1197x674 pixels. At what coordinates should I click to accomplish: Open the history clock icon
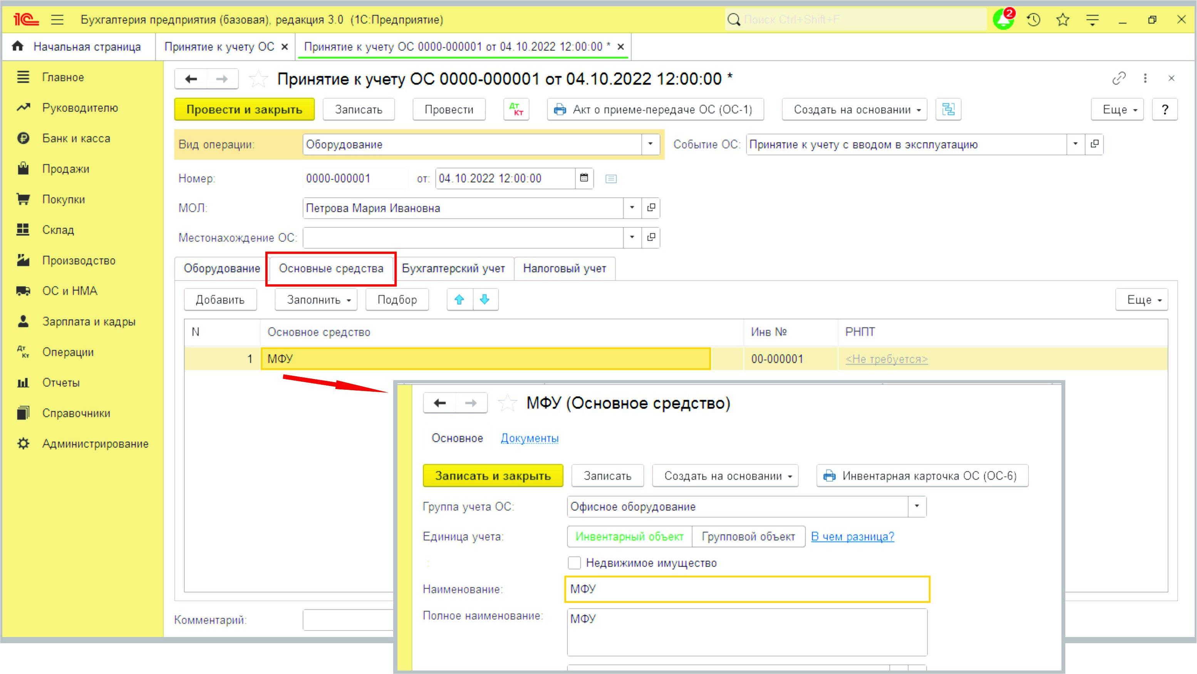click(1033, 20)
